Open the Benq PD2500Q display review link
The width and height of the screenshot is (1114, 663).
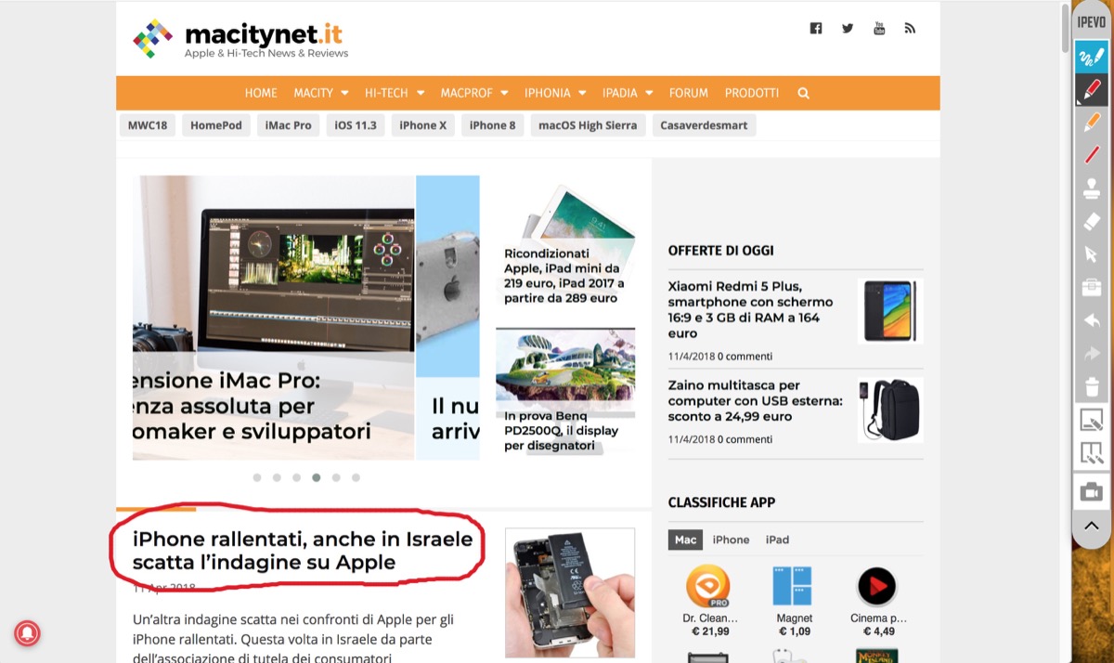tap(562, 431)
